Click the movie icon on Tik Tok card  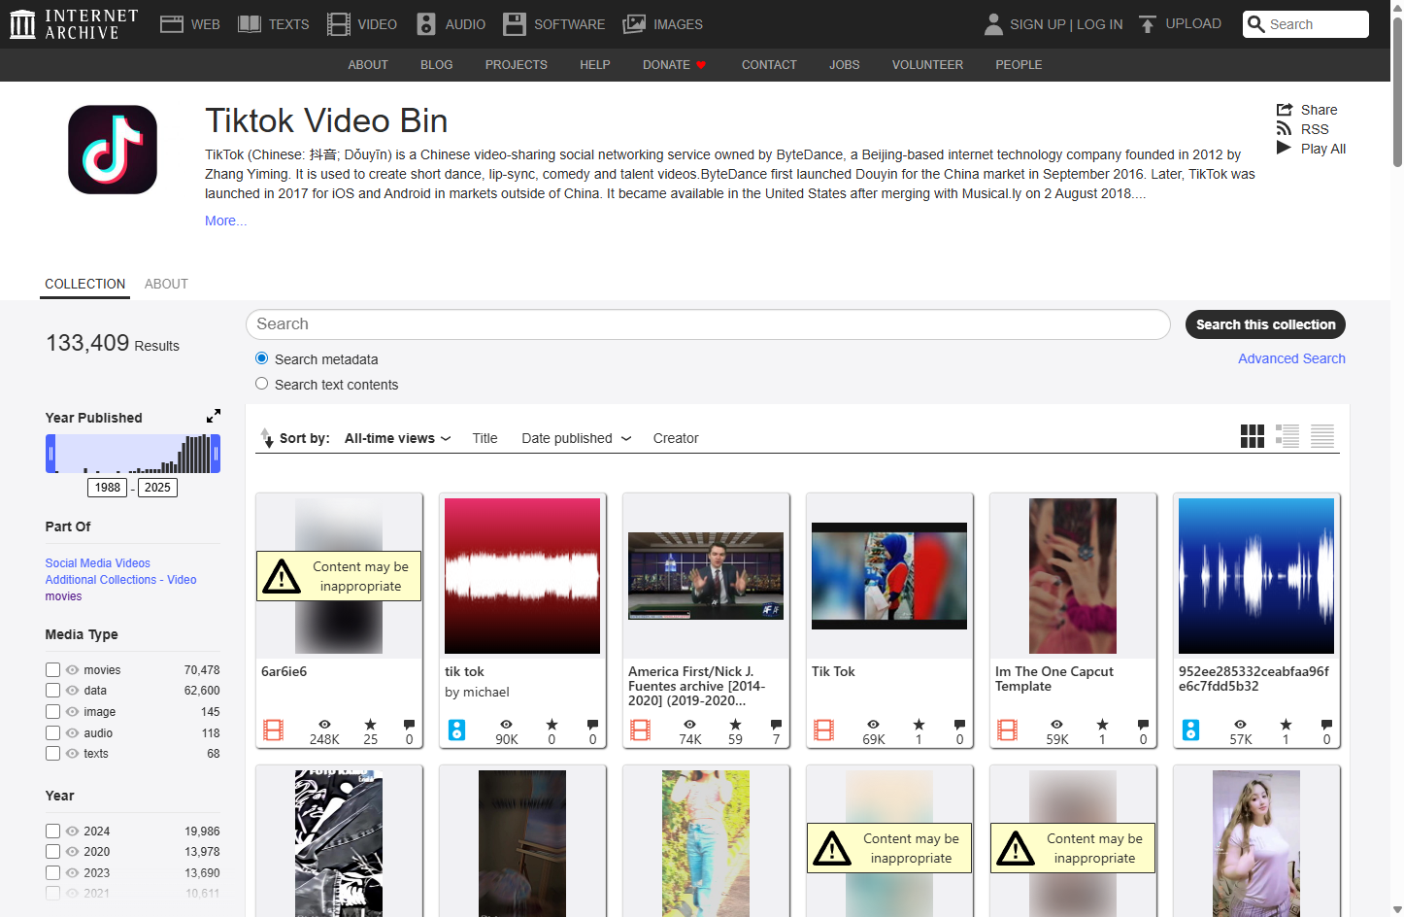click(x=824, y=730)
